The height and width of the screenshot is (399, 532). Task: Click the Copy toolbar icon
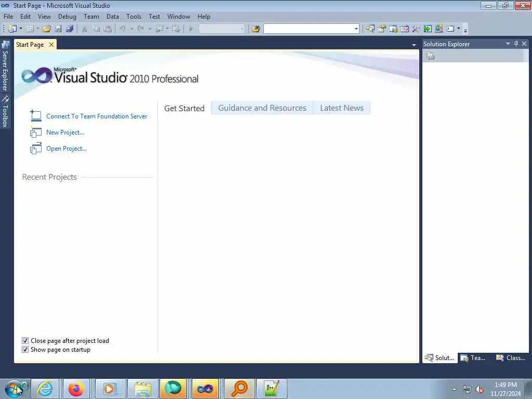pos(96,29)
